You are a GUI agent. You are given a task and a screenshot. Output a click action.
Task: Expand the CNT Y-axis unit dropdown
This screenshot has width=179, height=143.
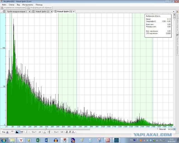coord(42,132)
